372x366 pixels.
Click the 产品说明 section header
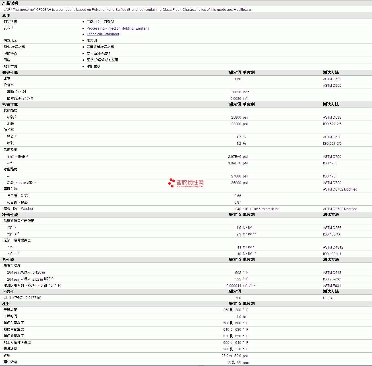[x=10, y=3]
